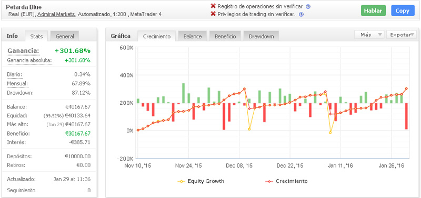Click red X next to Registro de operaciones
The height and width of the screenshot is (198, 421).
[x=213, y=6]
